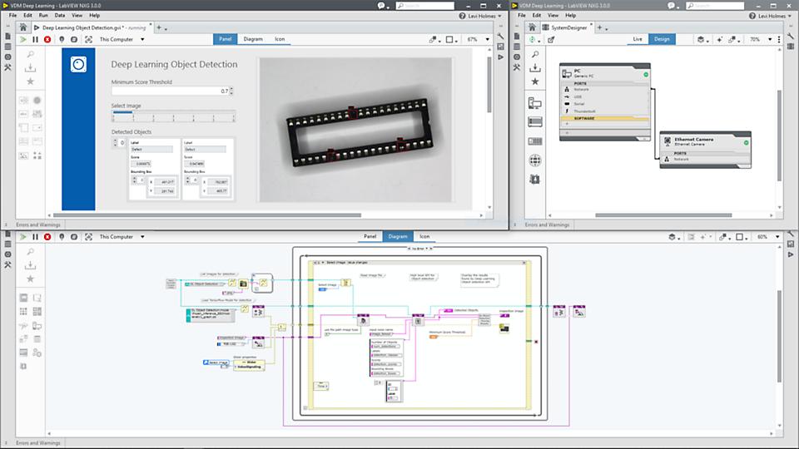Click favorites star in bottom diagram palette
The image size is (799, 449).
(x=31, y=279)
